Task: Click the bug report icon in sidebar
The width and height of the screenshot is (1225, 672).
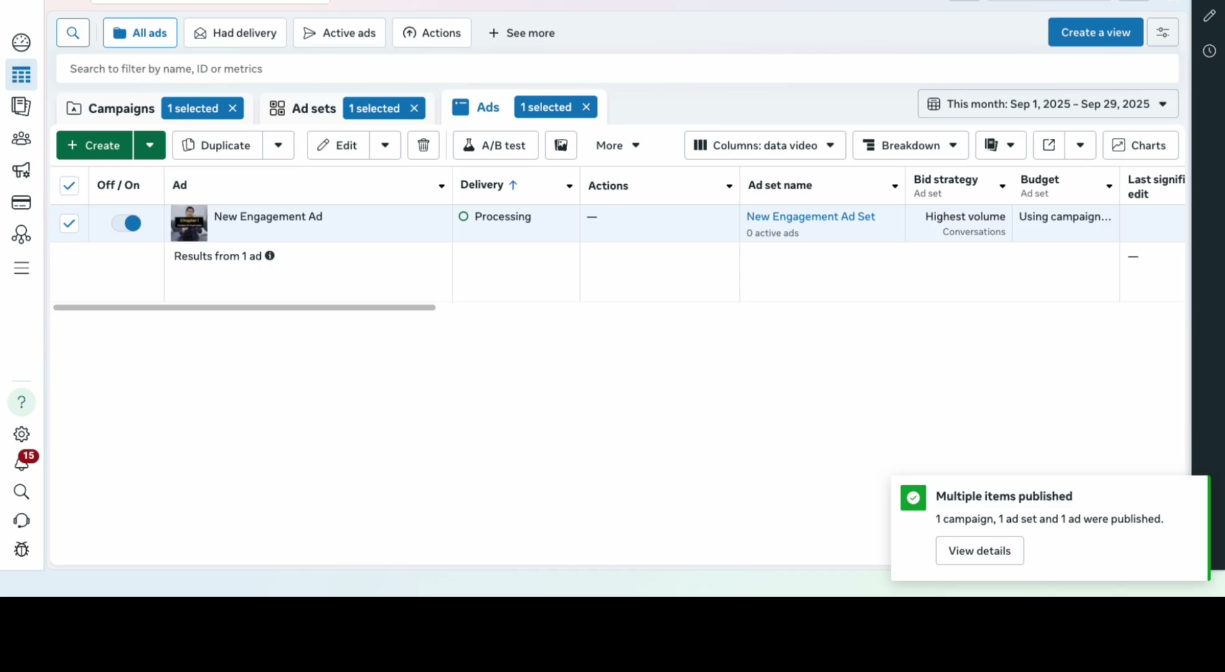Action: (21, 549)
